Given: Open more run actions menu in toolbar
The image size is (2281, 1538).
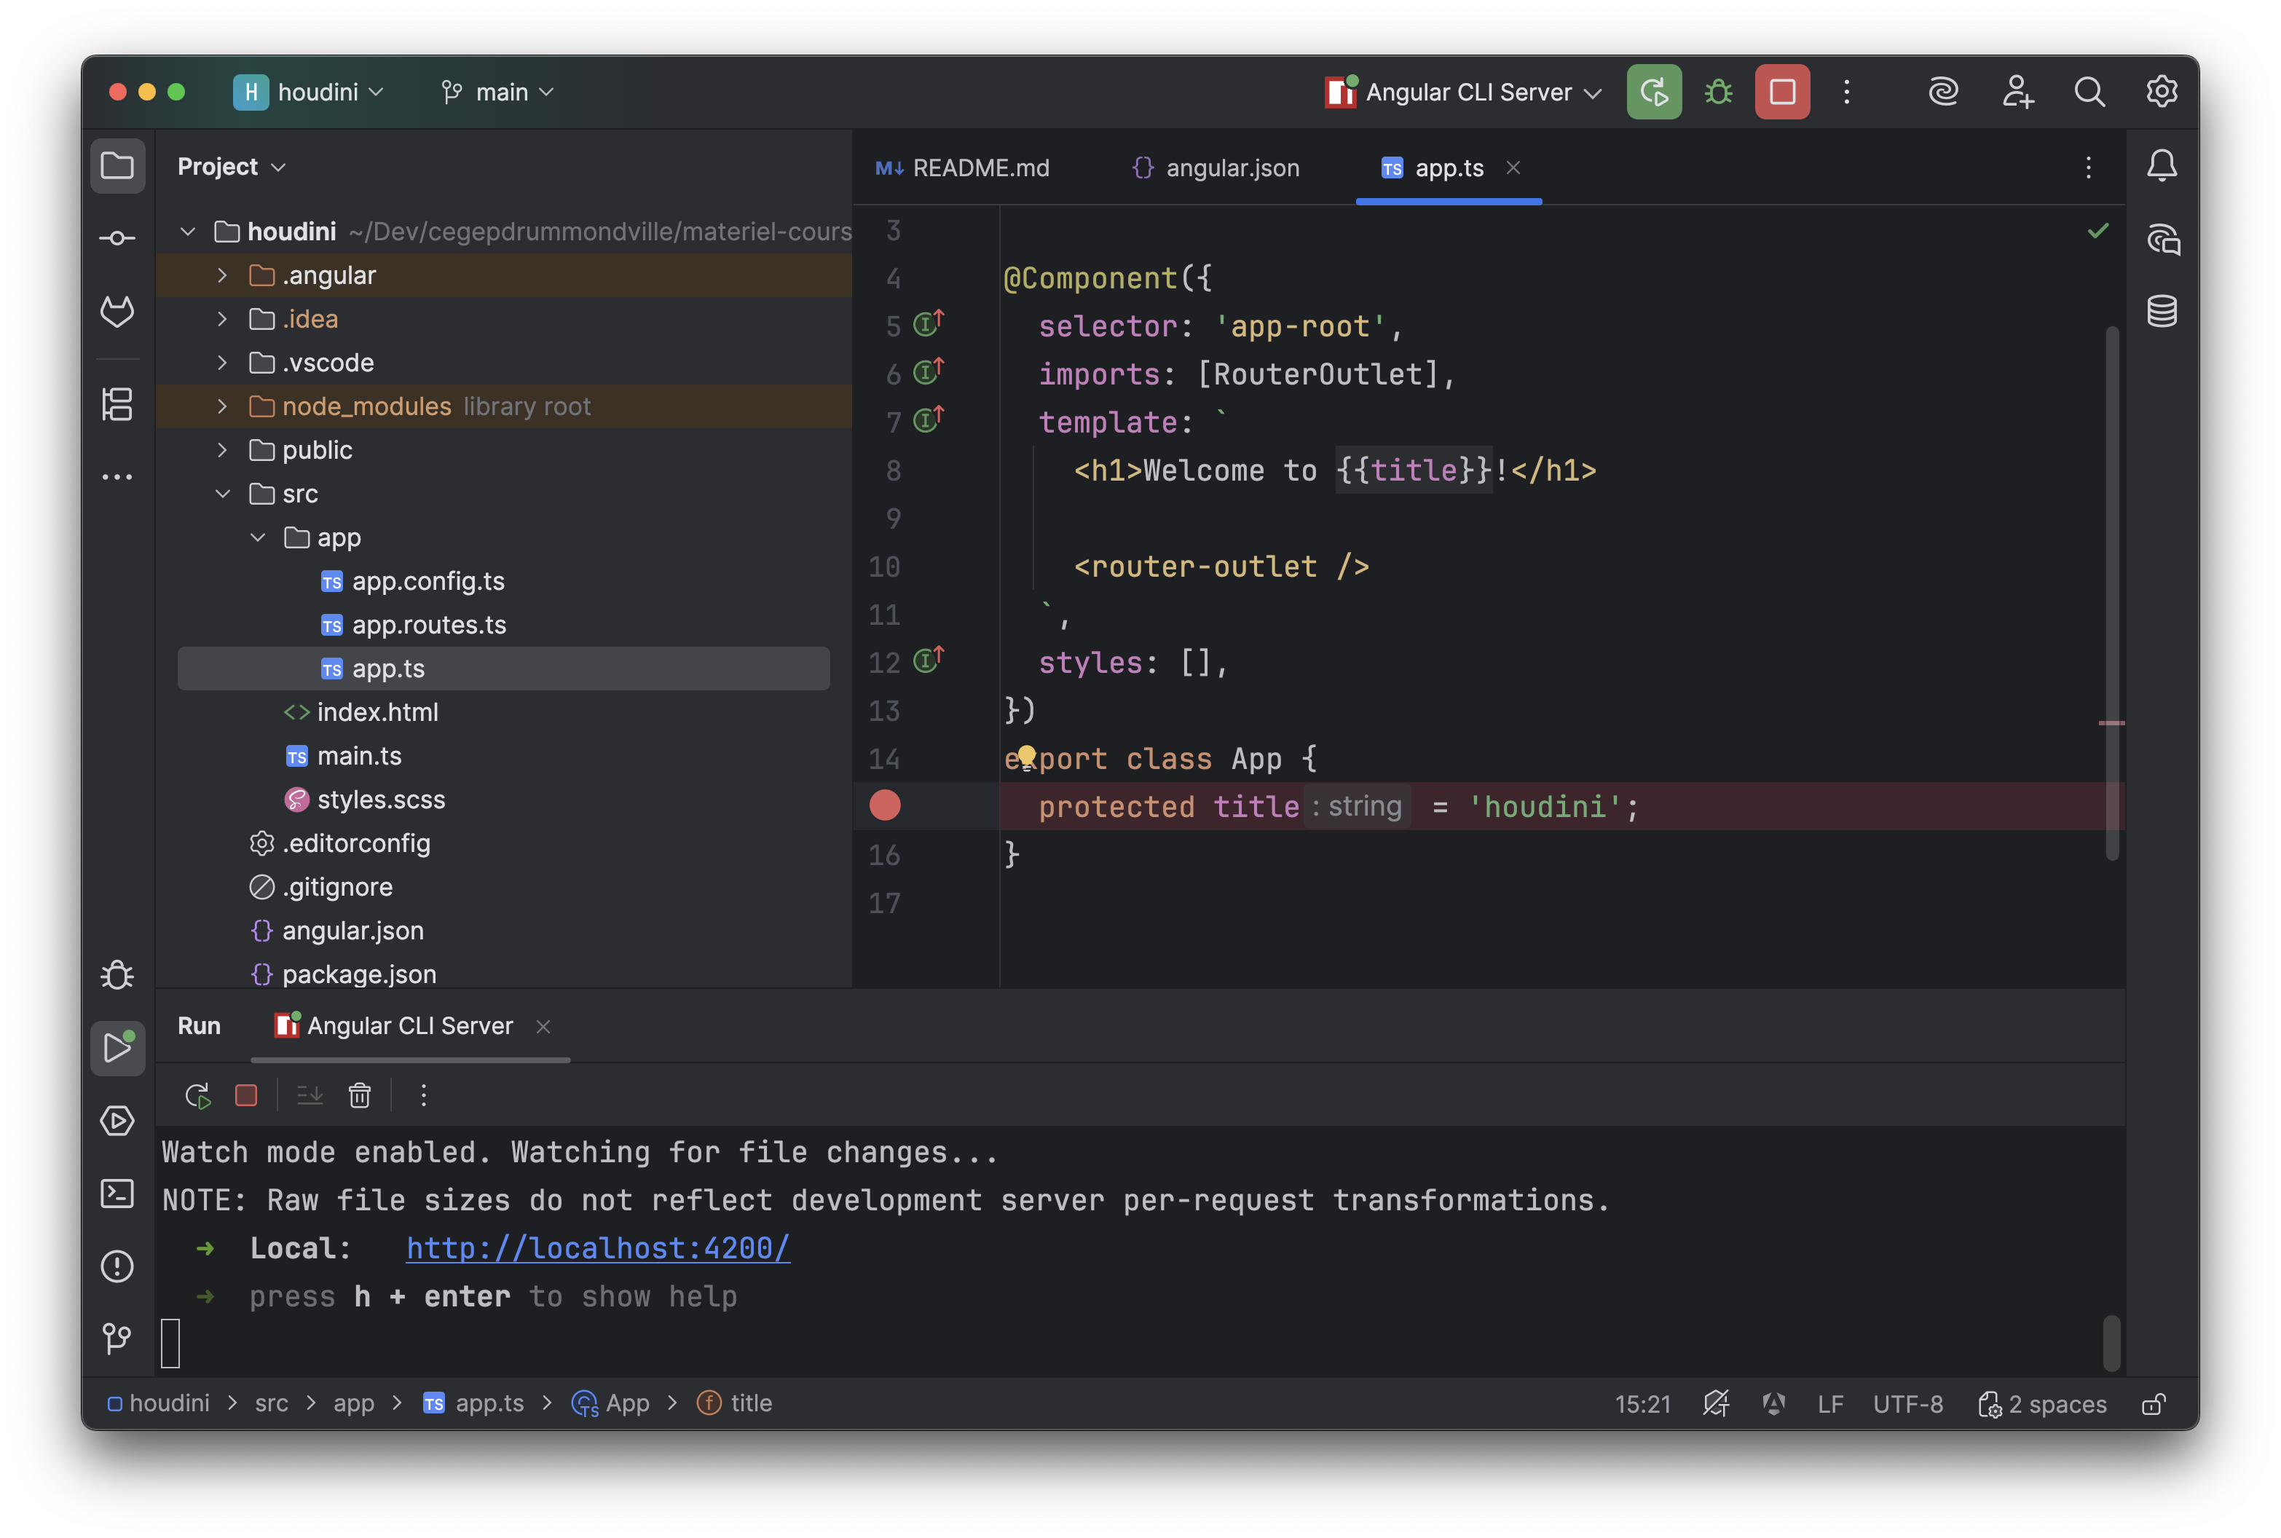Looking at the screenshot, I should [x=1846, y=92].
